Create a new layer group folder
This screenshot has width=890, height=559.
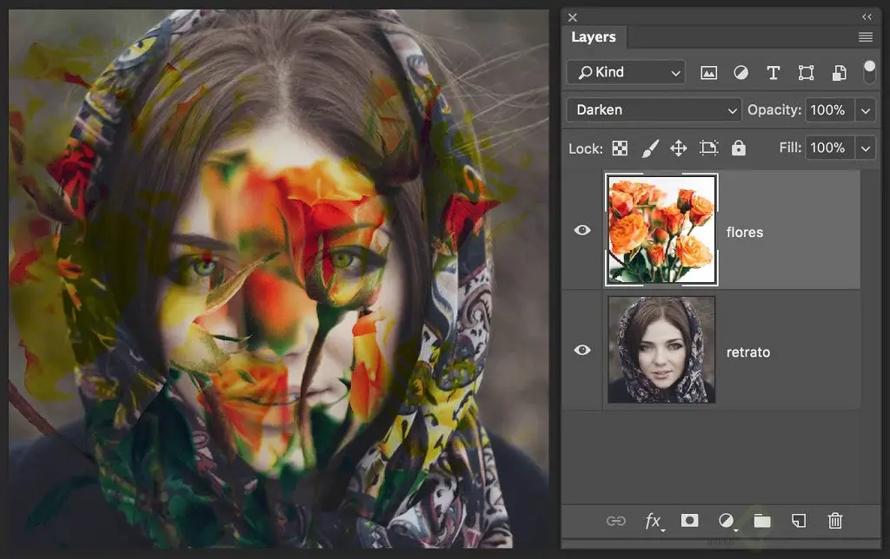coord(762,521)
